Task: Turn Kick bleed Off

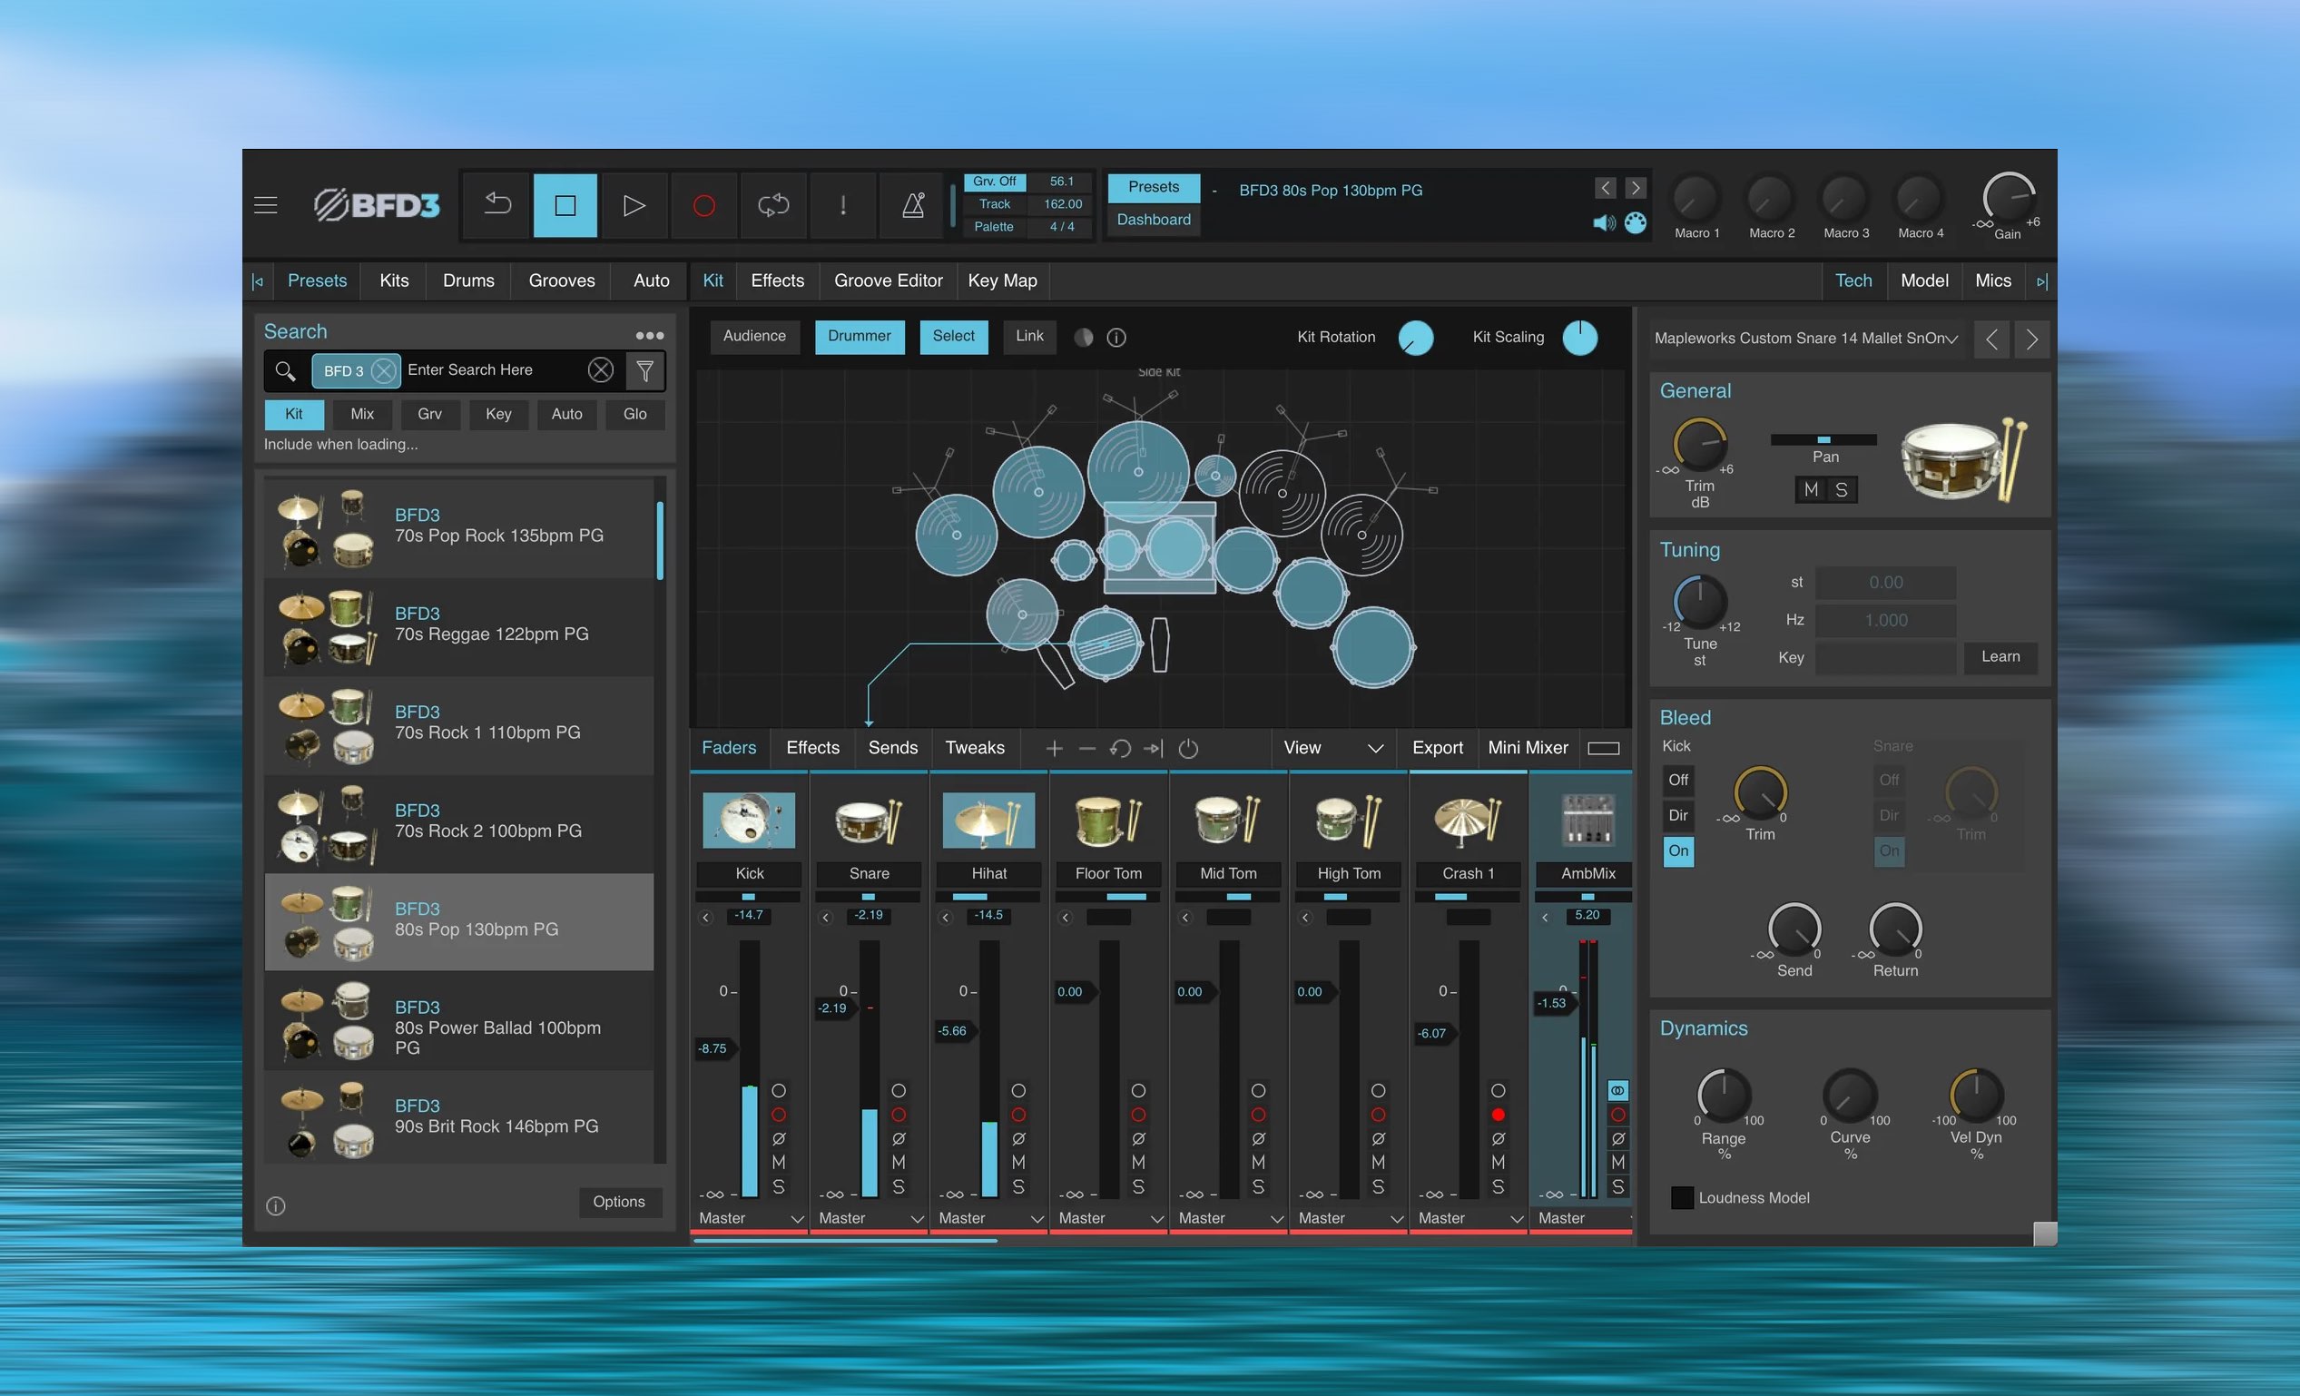Action: pyautogui.click(x=1677, y=780)
